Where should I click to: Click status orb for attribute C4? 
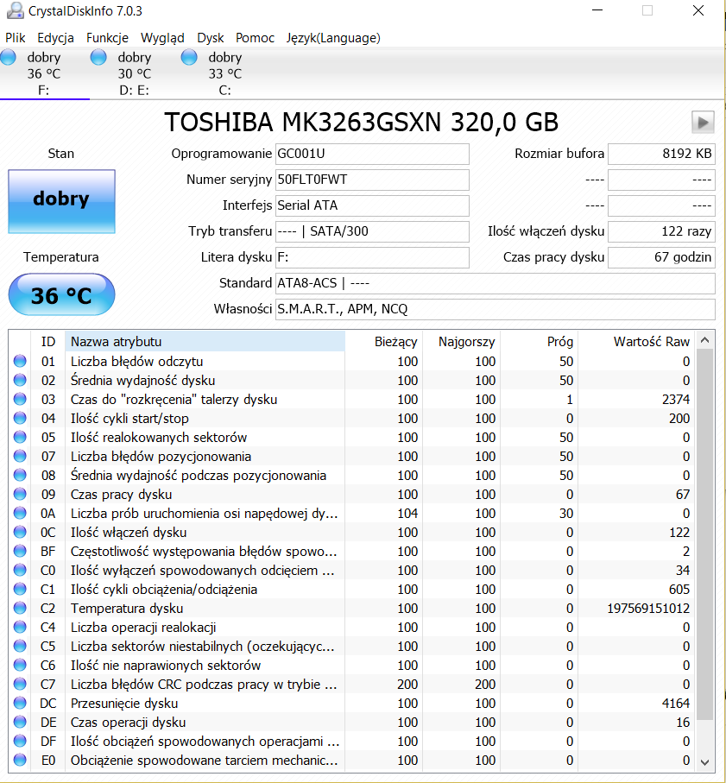[x=20, y=627]
